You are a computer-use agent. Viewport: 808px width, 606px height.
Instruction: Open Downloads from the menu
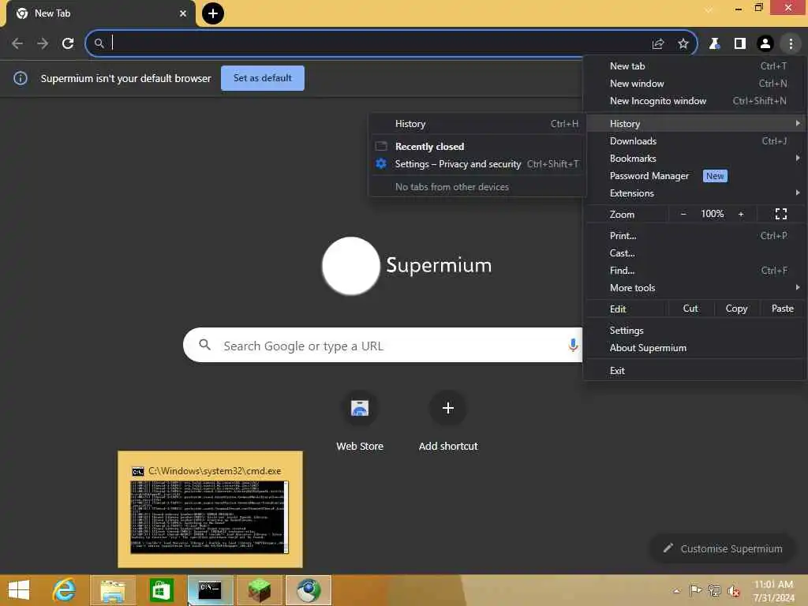click(695, 141)
